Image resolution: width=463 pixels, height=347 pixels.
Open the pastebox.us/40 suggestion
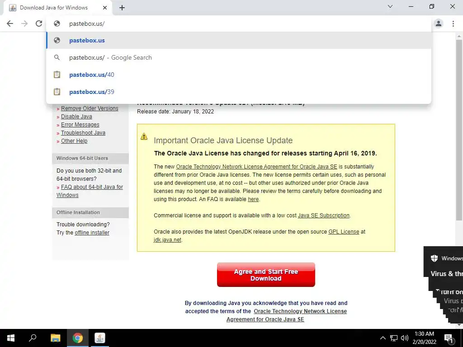click(x=239, y=75)
